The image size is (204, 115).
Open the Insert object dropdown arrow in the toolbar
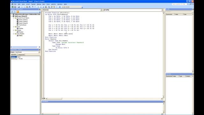[17, 7]
